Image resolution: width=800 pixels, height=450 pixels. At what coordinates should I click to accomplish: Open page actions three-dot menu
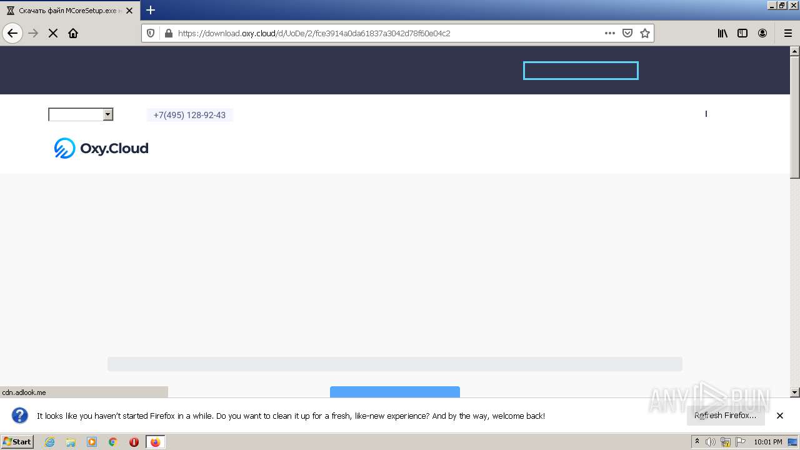(x=610, y=33)
